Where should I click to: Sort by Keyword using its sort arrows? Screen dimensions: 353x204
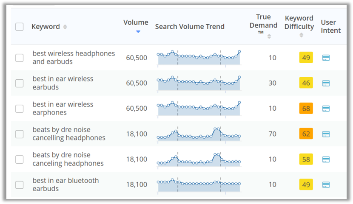(65, 27)
